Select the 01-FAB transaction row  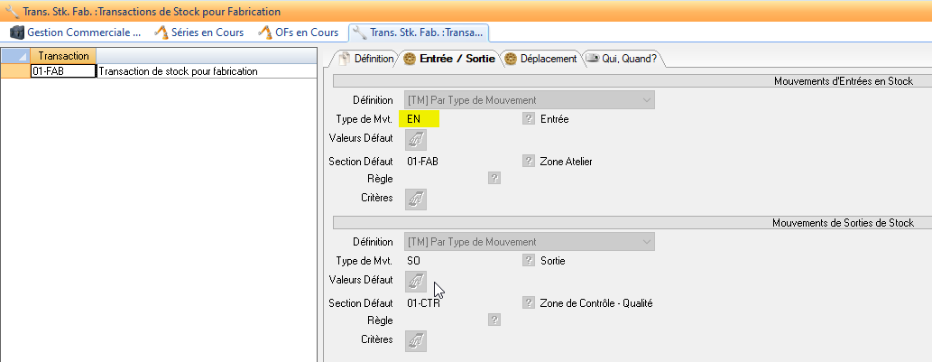(62, 71)
